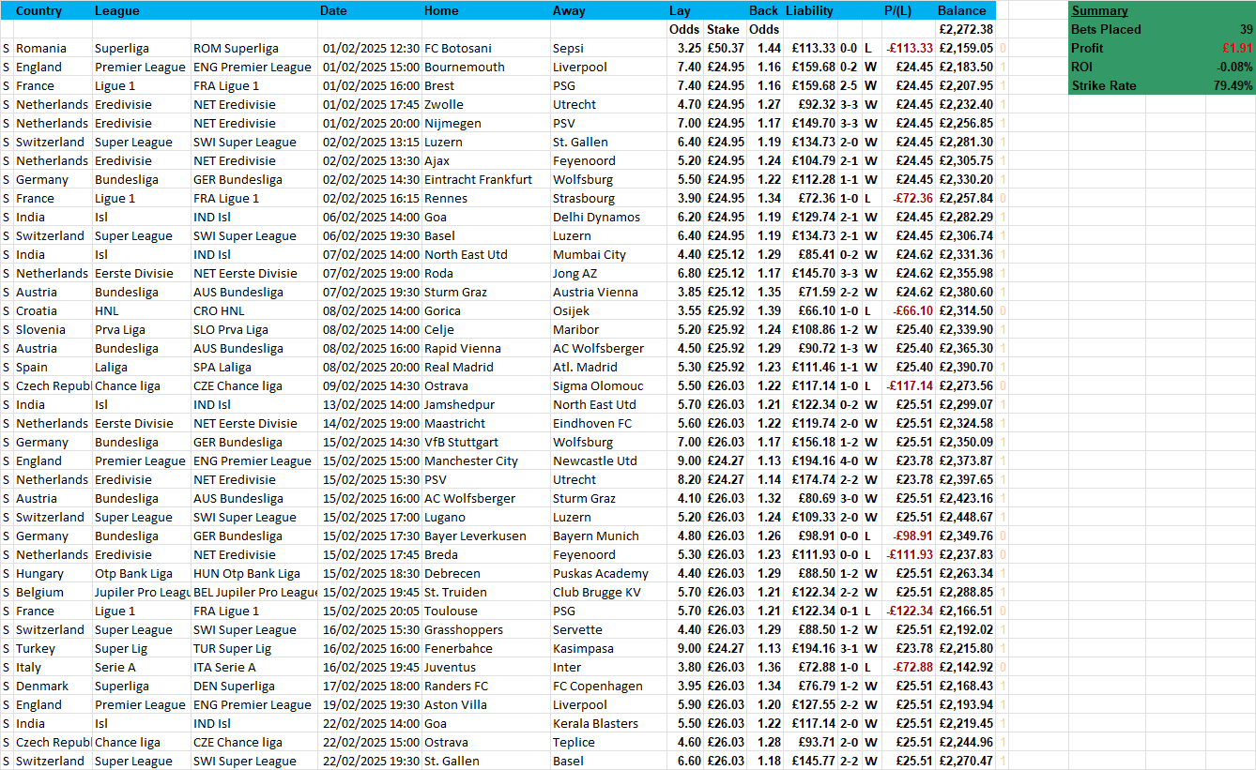Select the Austria Vienna away cell
The height and width of the screenshot is (770, 1256).
(x=608, y=292)
